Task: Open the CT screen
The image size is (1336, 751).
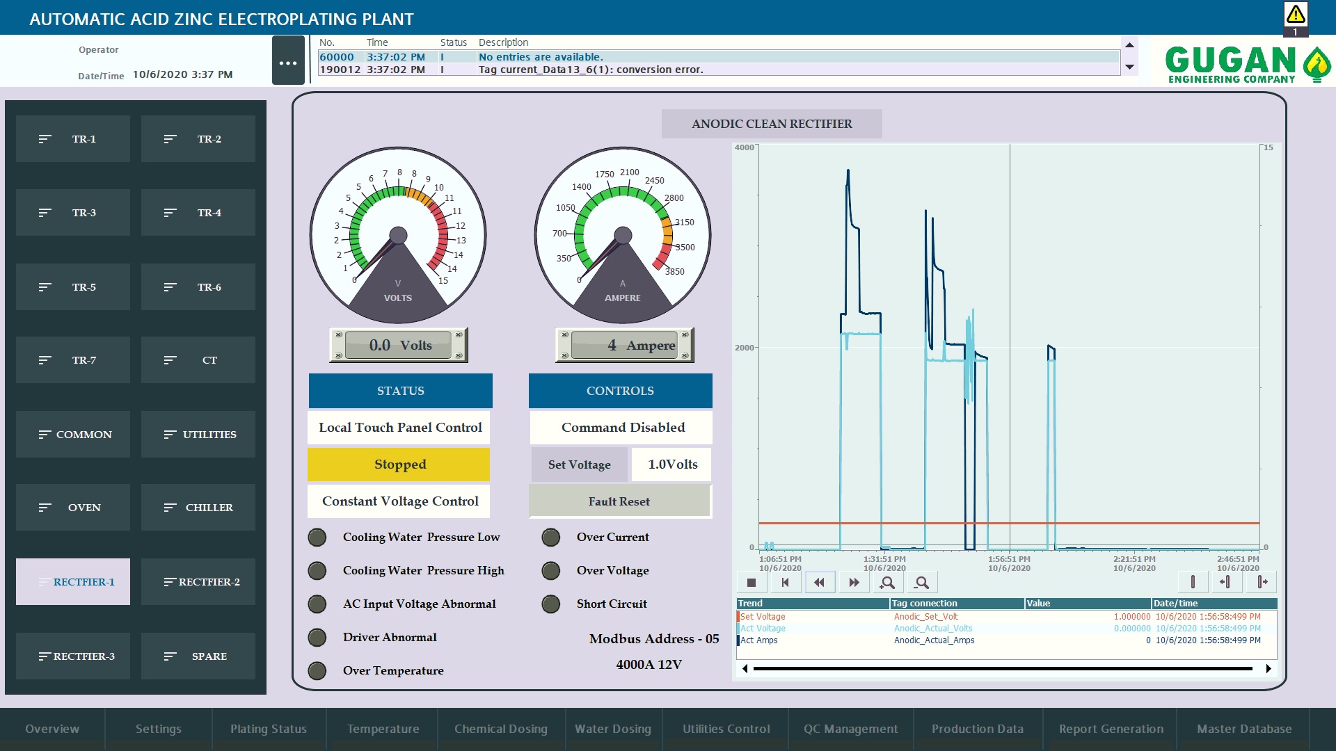Action: (x=198, y=360)
